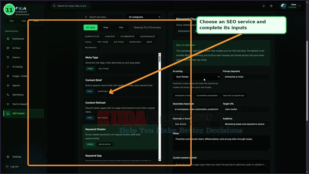Select the All tools filter tab

91,27
